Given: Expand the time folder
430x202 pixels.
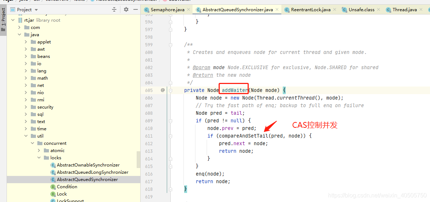Looking at the screenshot, I should pyautogui.click(x=26, y=129).
